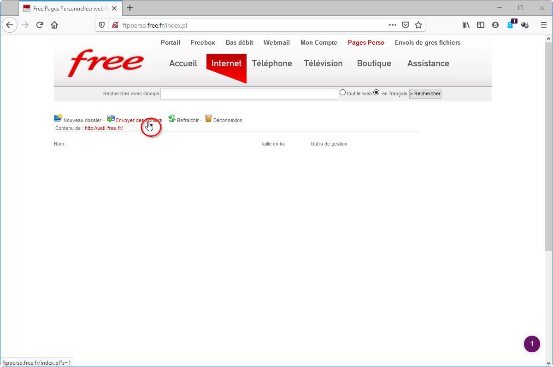Click the 'Contenu de :' label
553x367 pixels.
click(x=69, y=128)
